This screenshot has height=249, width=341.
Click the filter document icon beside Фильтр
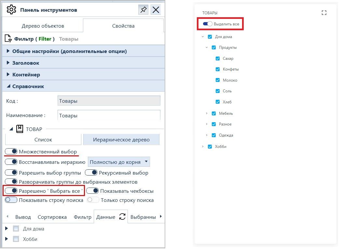8,38
